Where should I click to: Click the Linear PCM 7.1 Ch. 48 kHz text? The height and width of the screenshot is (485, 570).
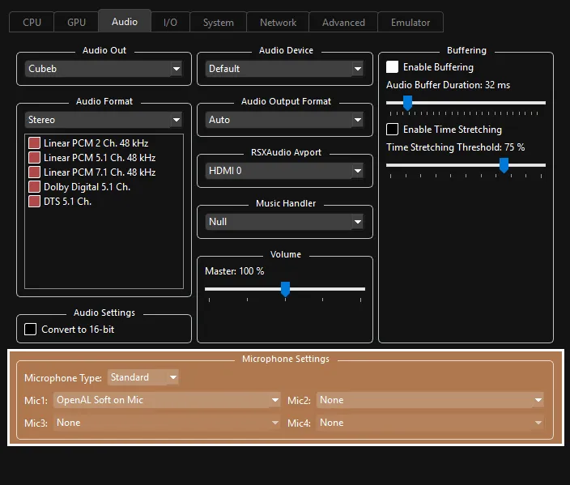pyautogui.click(x=100, y=172)
